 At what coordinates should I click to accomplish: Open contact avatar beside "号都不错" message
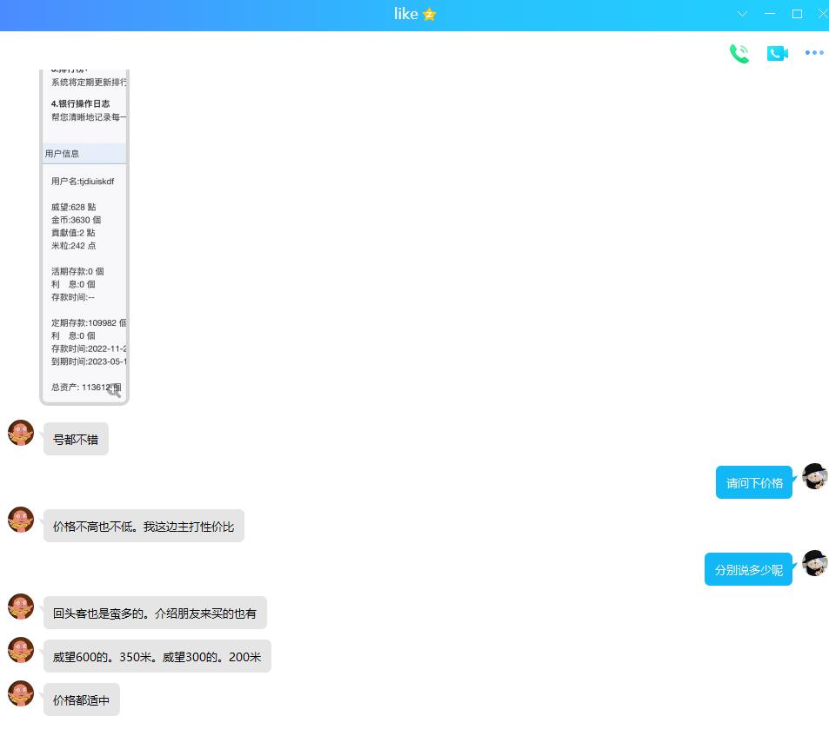pyautogui.click(x=21, y=433)
